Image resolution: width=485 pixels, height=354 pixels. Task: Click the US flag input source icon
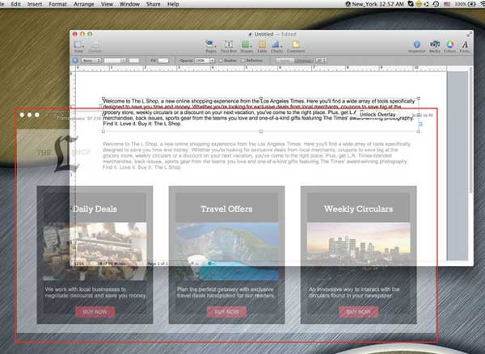click(x=447, y=4)
